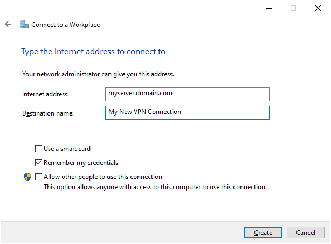Focus the Destination name text box
This screenshot has height=244, width=331.
pyautogui.click(x=188, y=112)
